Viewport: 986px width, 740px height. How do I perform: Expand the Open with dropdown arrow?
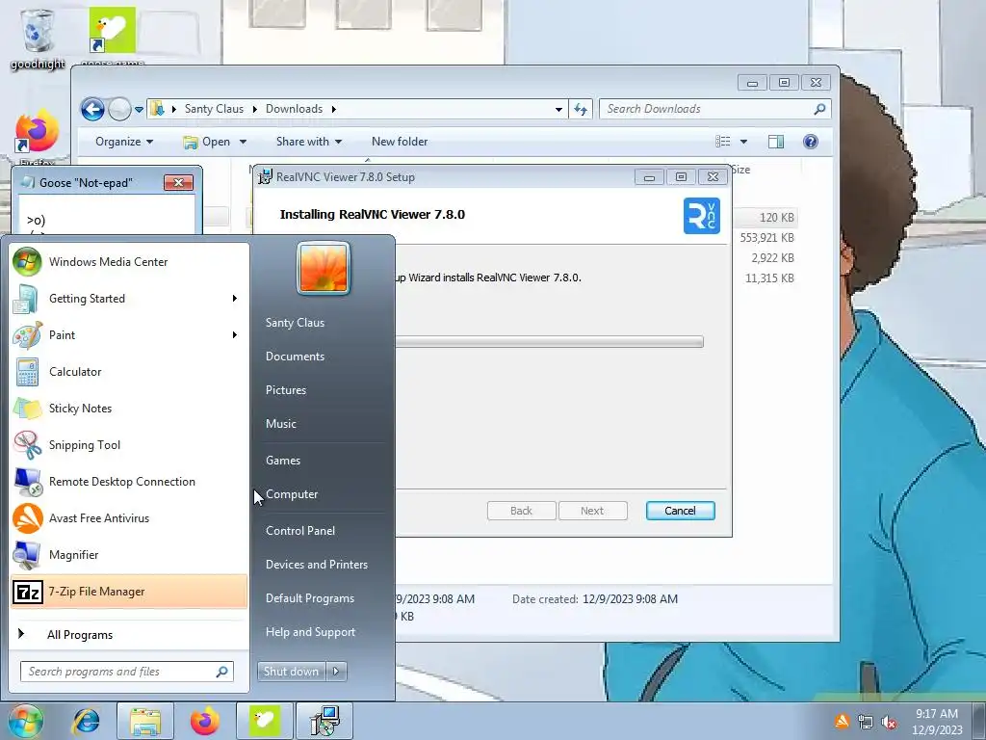click(x=243, y=143)
